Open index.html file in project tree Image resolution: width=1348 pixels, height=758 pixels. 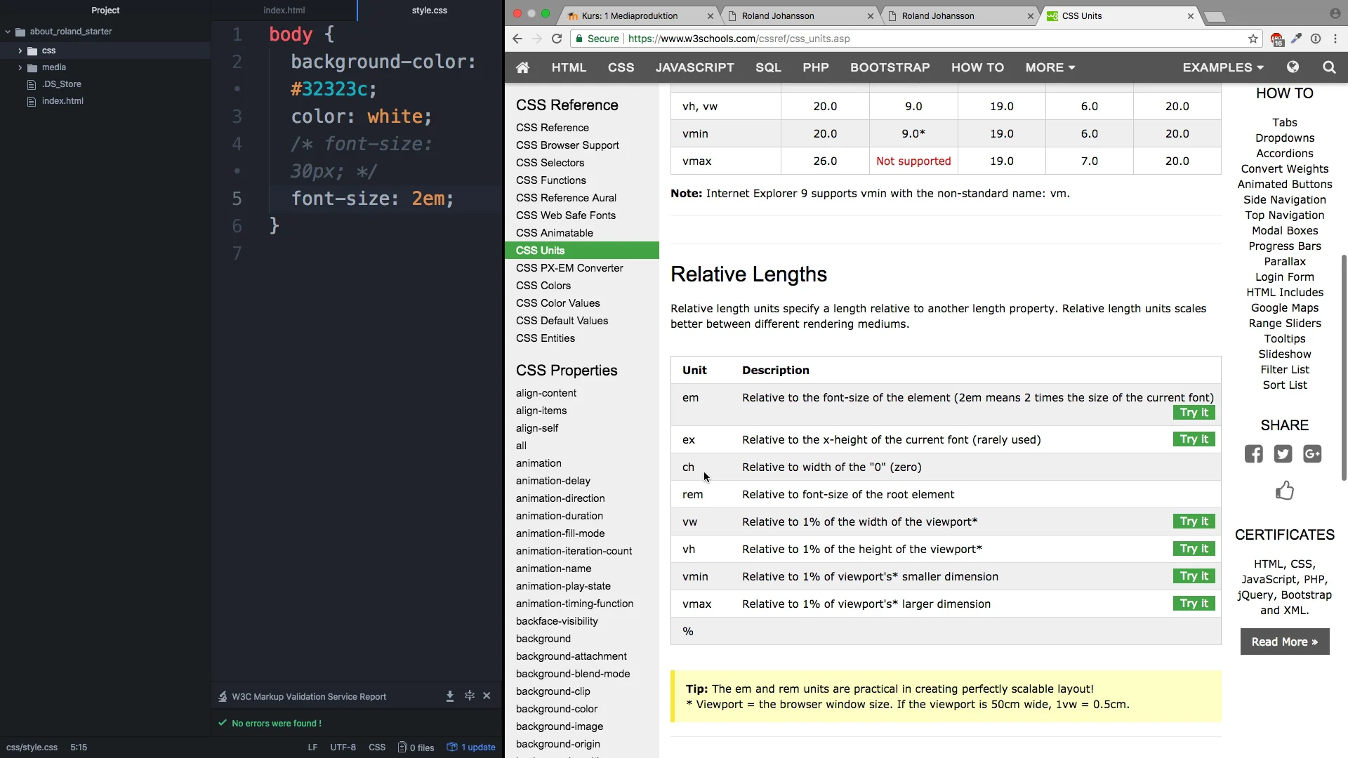pyautogui.click(x=62, y=101)
